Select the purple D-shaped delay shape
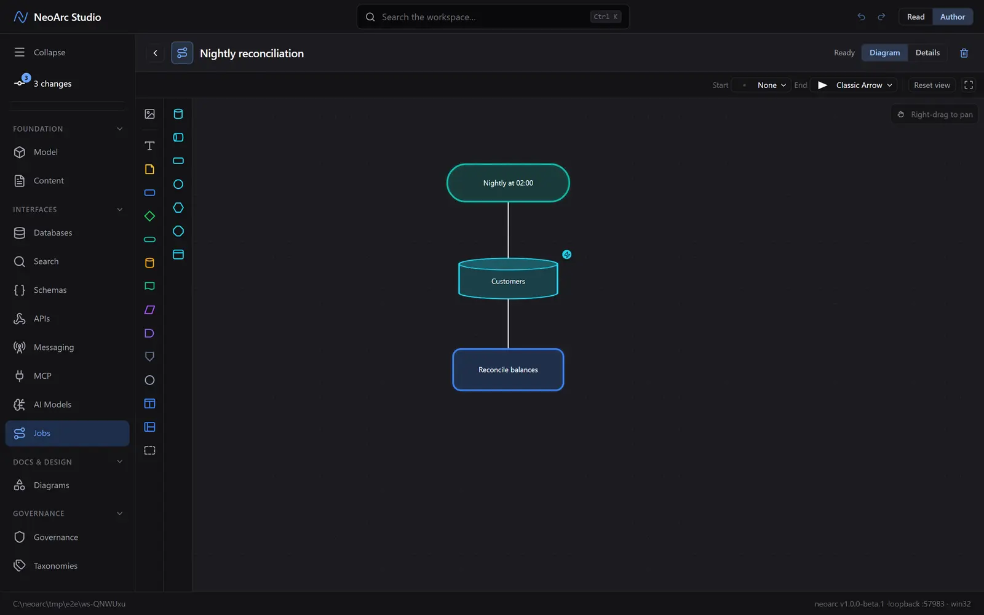 149,333
